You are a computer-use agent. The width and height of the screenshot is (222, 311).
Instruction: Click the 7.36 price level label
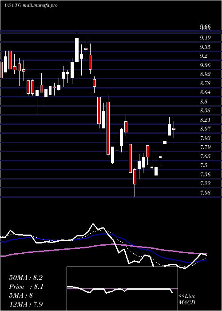coord(205,175)
